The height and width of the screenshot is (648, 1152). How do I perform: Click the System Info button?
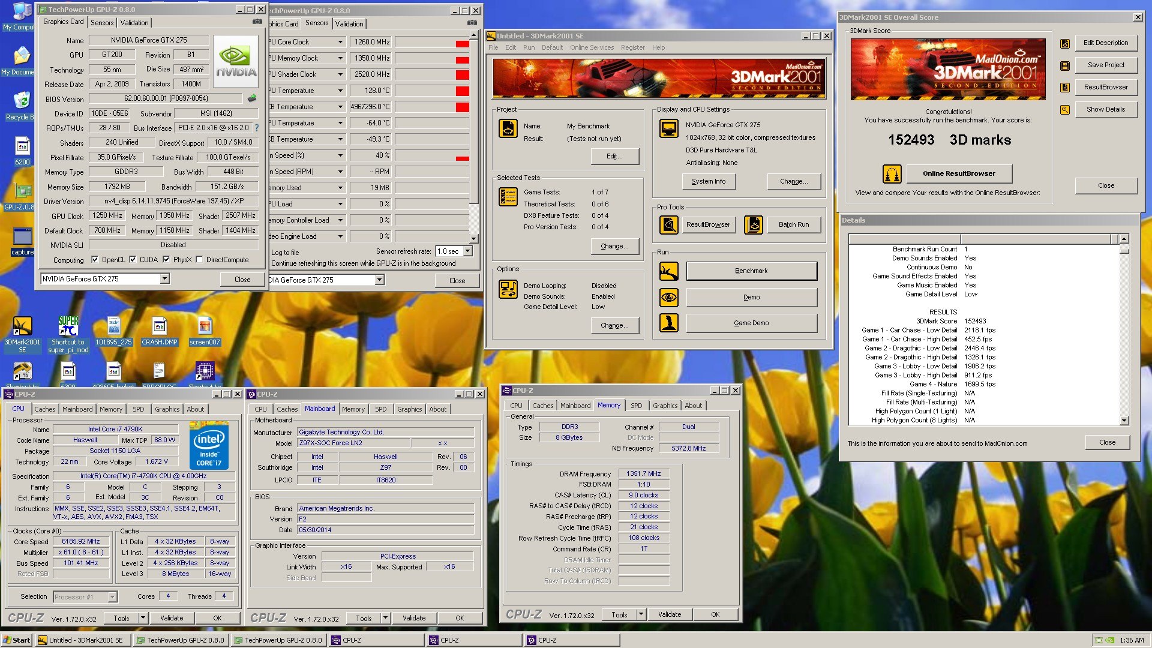point(708,181)
